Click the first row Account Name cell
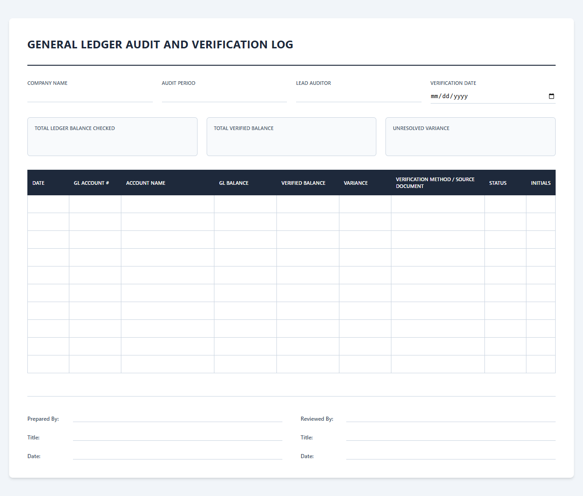The image size is (583, 496). (167, 204)
